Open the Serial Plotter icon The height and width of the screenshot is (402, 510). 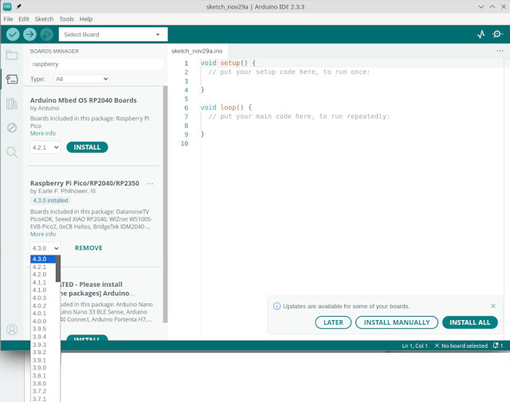point(481,34)
